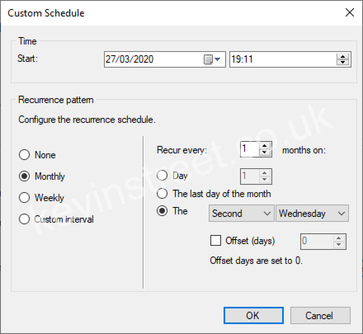
Task: Select the Day radio button
Action: point(163,176)
